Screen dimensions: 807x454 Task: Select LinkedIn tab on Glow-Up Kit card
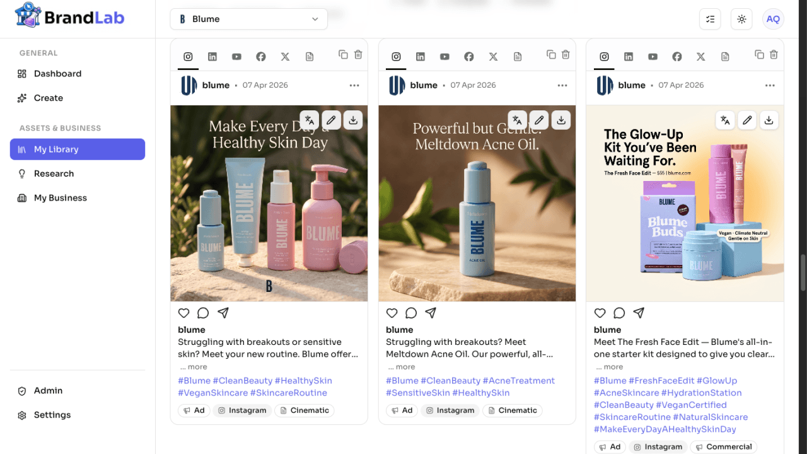pos(629,57)
